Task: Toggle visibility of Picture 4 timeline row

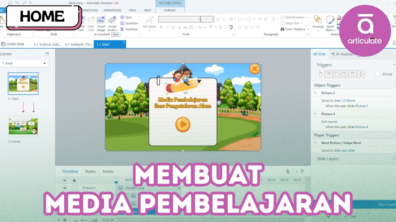Action: 65,188
